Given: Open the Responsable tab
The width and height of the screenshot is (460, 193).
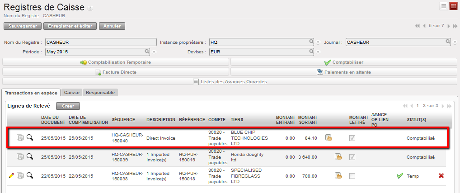Looking at the screenshot, I should tap(100, 92).
